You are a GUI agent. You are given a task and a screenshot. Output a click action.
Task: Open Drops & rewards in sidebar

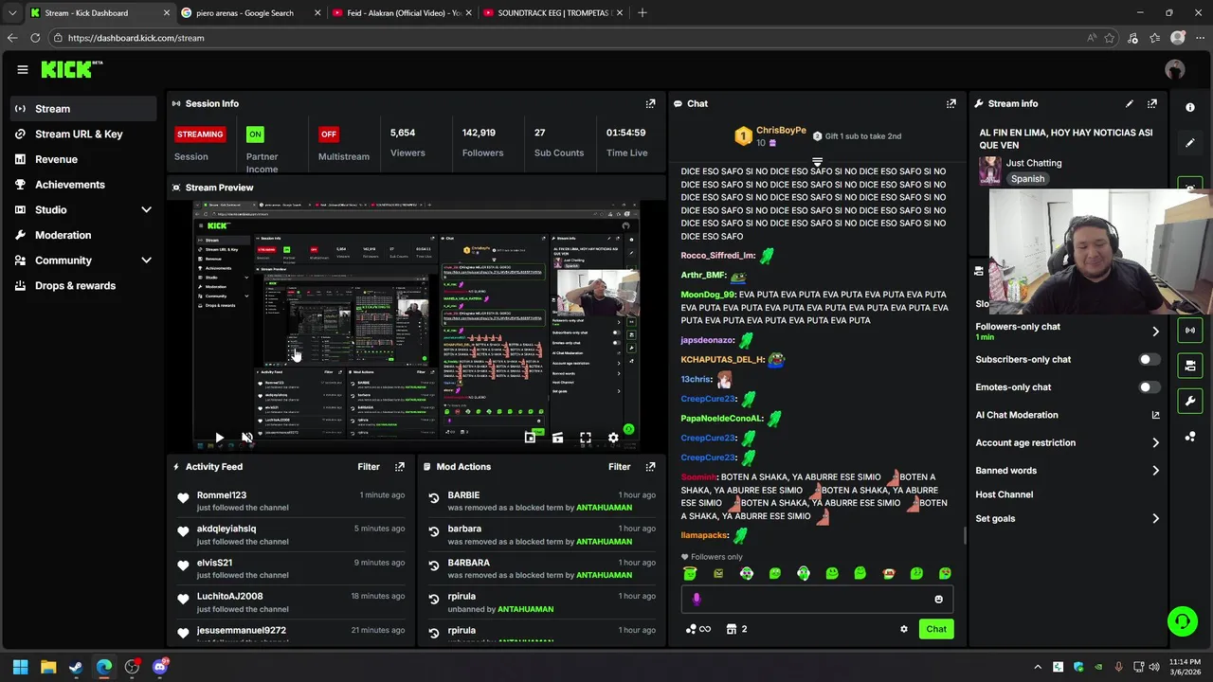point(83,286)
